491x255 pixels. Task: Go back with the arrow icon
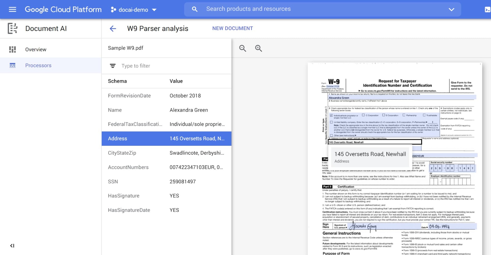tap(113, 28)
